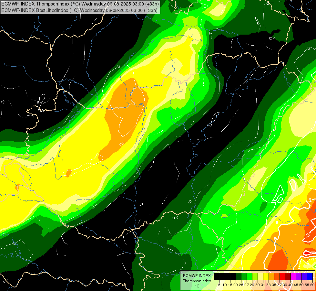This screenshot has height=291, width=316.
Task: Select the pale yellow 30–31 legend swatch
Action: click(260, 277)
